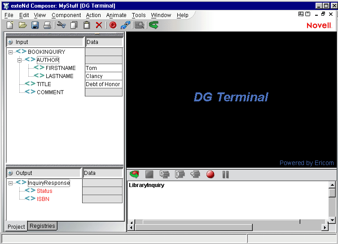Open the Window menu

tap(161, 15)
